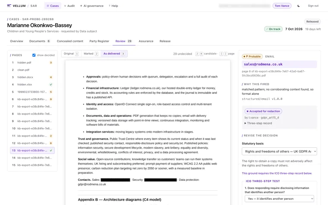Switch to the Documents tab
This screenshot has height=205, width=328.
point(40,41)
